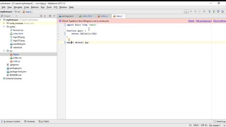The image size is (226, 127).
Task: Open the TODO tool window
Action: pos(44,121)
